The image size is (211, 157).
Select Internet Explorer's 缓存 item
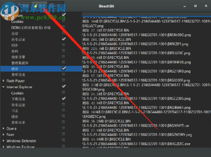[15, 117]
